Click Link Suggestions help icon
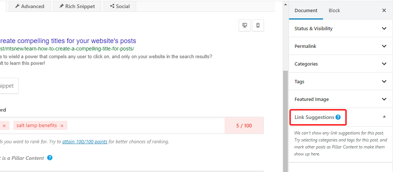Viewport: 393px width, 172px height. pyautogui.click(x=338, y=117)
